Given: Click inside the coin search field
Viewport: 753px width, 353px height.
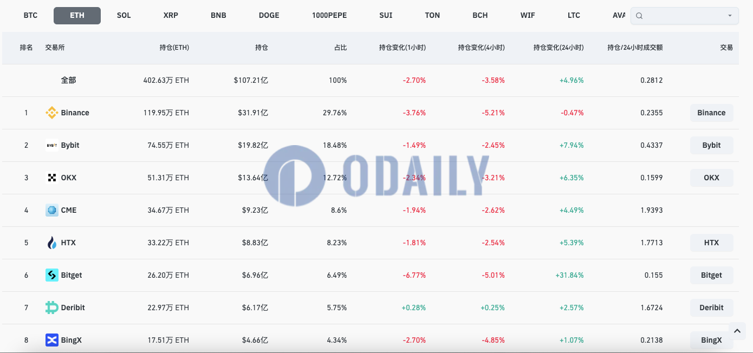Looking at the screenshot, I should (x=685, y=16).
